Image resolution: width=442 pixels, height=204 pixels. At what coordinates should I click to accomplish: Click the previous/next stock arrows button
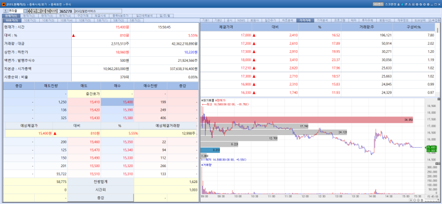(29, 11)
